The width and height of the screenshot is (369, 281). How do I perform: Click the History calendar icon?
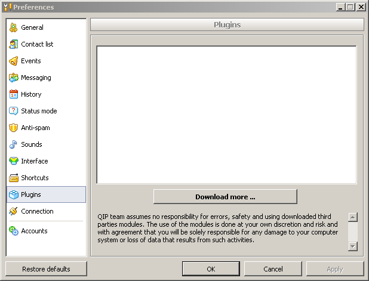(x=14, y=94)
